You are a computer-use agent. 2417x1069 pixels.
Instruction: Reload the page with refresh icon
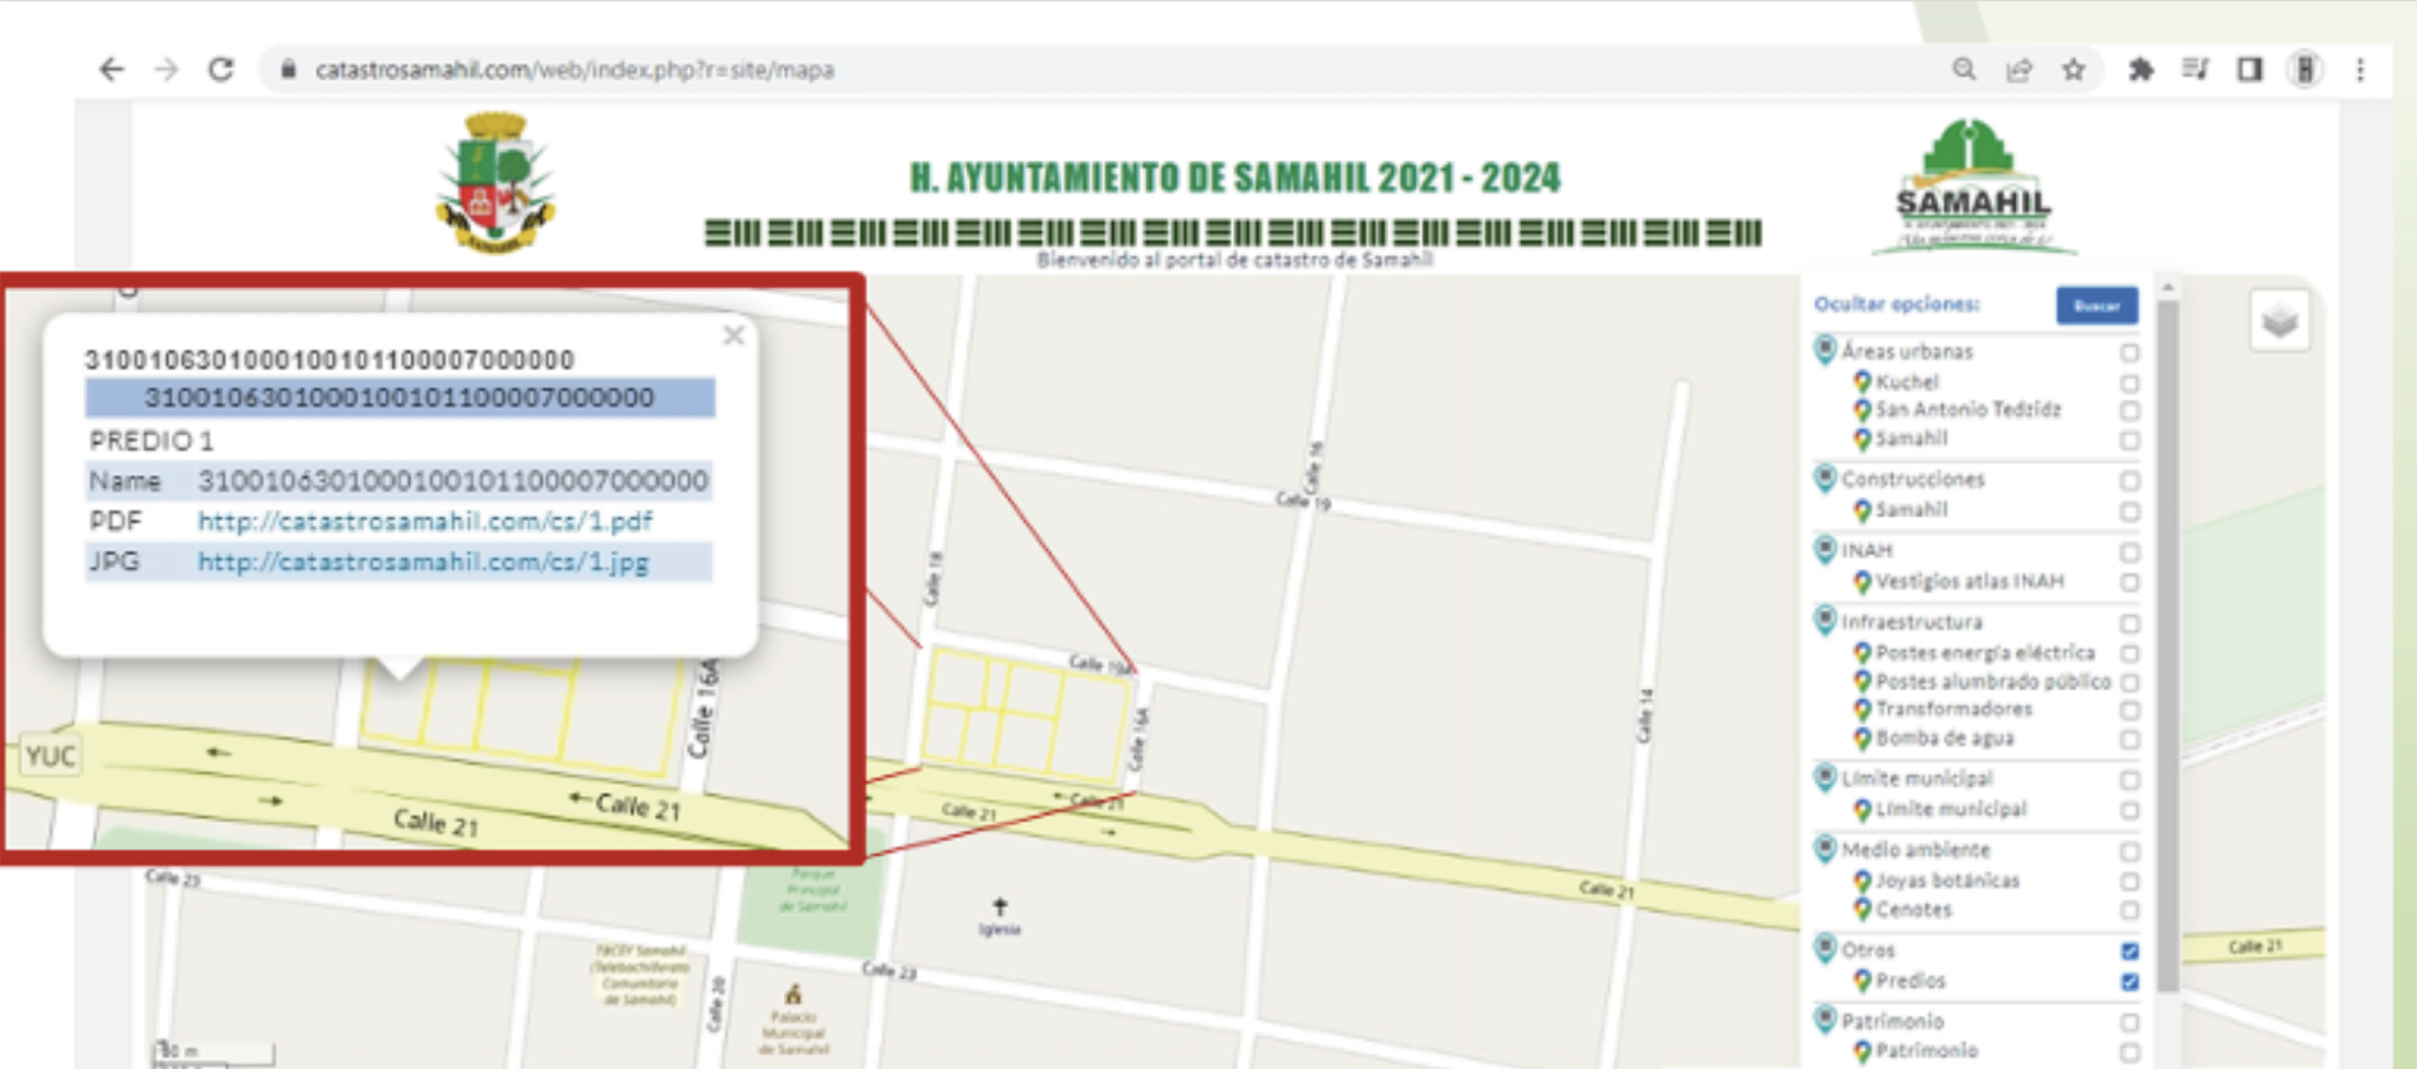(221, 70)
